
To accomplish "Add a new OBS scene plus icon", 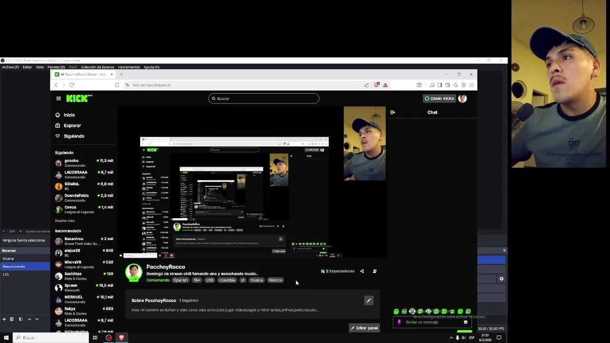I will tap(4, 319).
